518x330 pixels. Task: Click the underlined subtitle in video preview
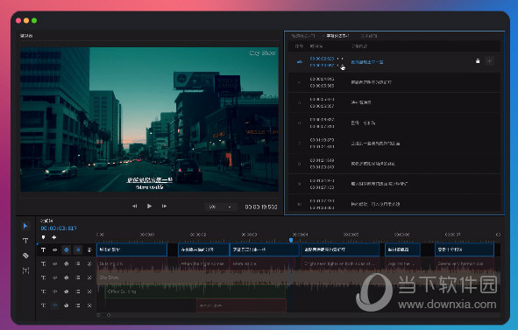click(x=150, y=179)
